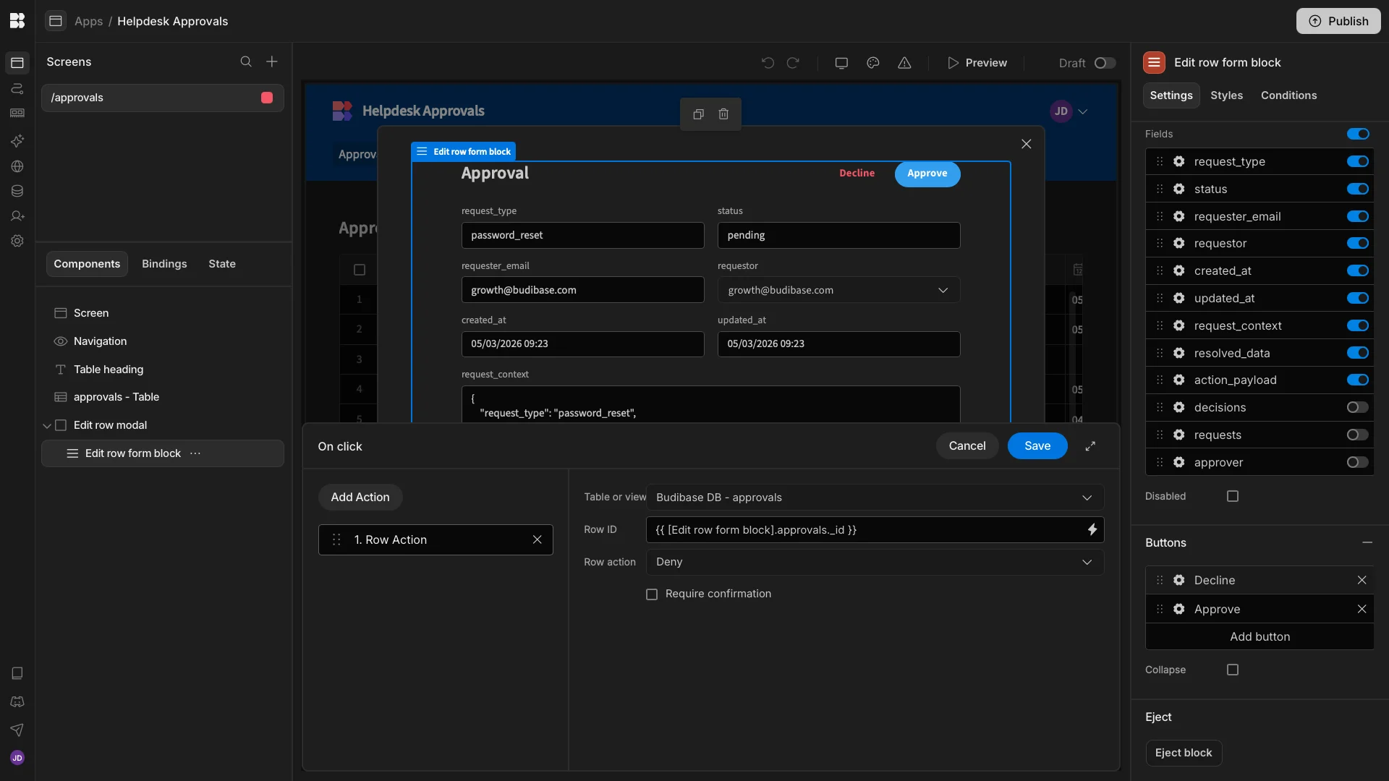The height and width of the screenshot is (781, 1389).
Task: Click the red /approvals screen color swatch
Action: coord(267,98)
